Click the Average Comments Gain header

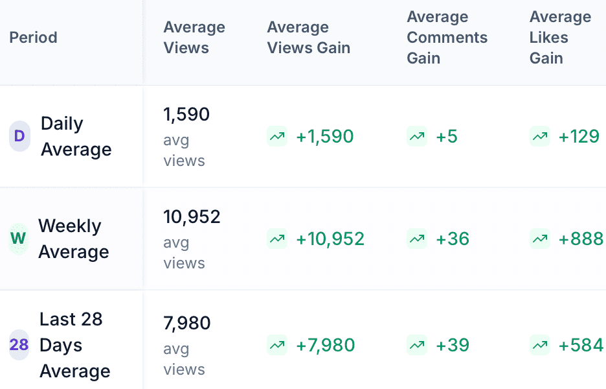(447, 38)
